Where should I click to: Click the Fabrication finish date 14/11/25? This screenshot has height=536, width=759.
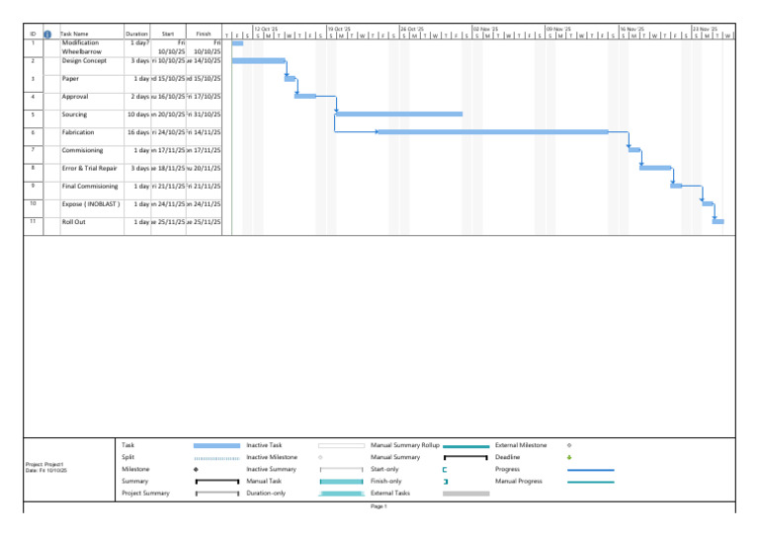(x=204, y=132)
